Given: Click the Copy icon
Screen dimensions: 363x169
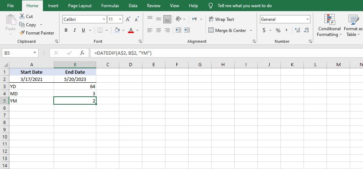Looking at the screenshot, I should click(22, 24).
